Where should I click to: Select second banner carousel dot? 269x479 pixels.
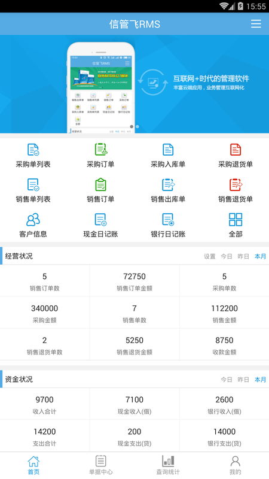(x=137, y=126)
